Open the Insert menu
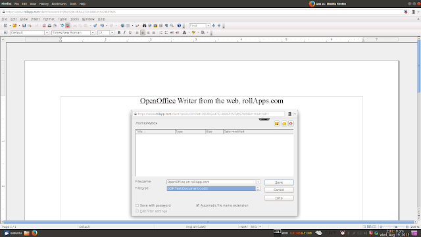This screenshot has height=237, width=421. pos(35,19)
